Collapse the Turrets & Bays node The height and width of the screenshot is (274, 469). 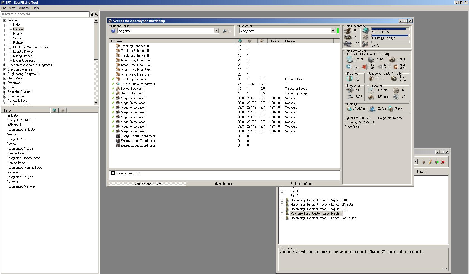pyautogui.click(x=5, y=101)
